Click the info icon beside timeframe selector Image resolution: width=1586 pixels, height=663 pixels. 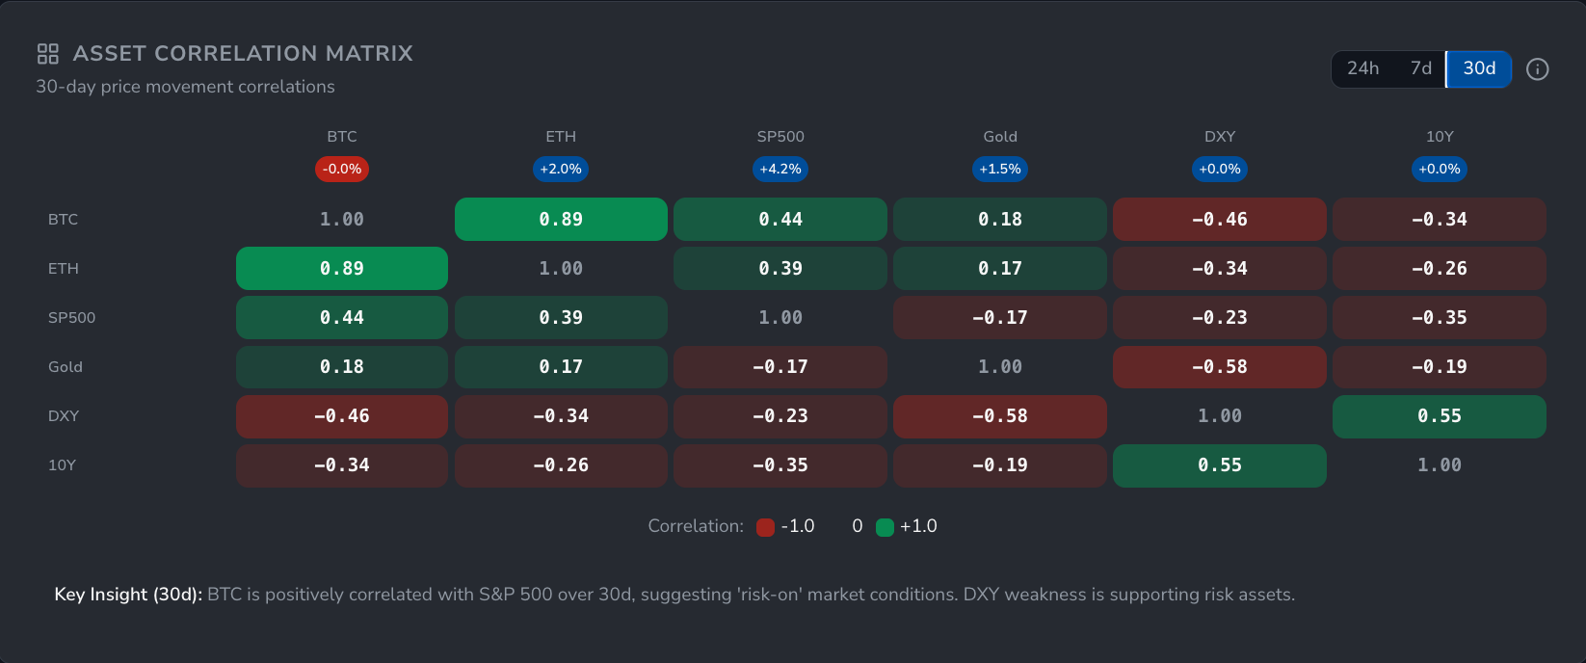pos(1538,69)
